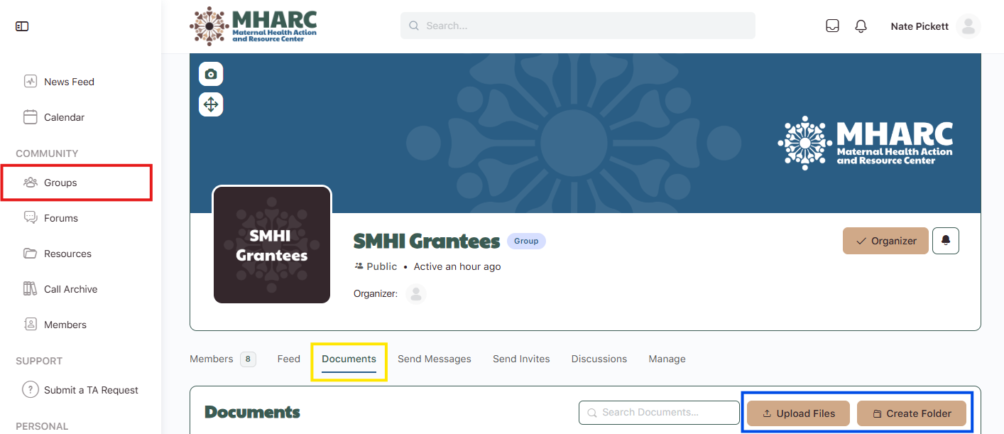Image resolution: width=1004 pixels, height=434 pixels.
Task: Go to Call Archive
Action: [x=70, y=289]
